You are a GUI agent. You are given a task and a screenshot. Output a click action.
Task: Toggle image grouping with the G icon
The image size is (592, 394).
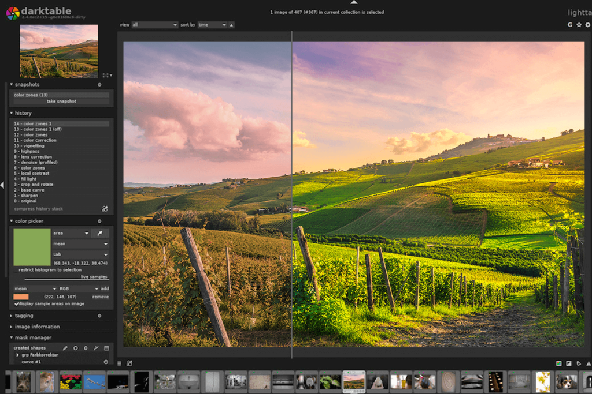pos(570,25)
